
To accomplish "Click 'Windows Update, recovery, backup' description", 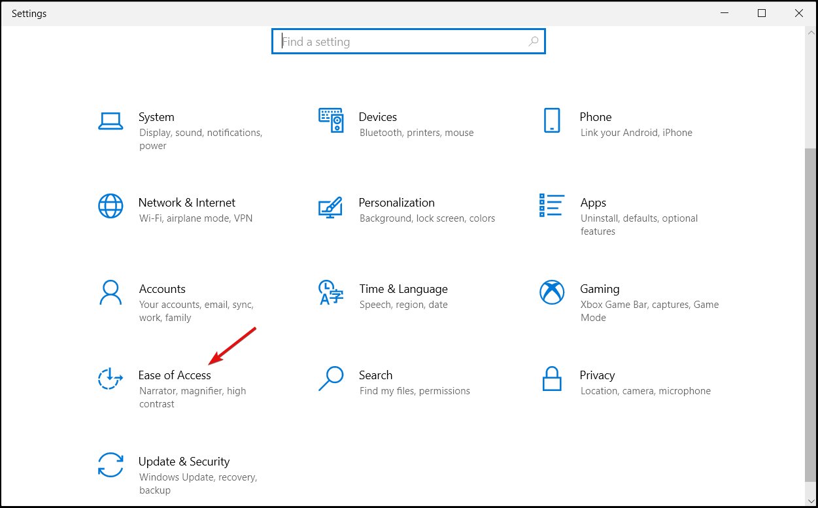I will click(198, 484).
